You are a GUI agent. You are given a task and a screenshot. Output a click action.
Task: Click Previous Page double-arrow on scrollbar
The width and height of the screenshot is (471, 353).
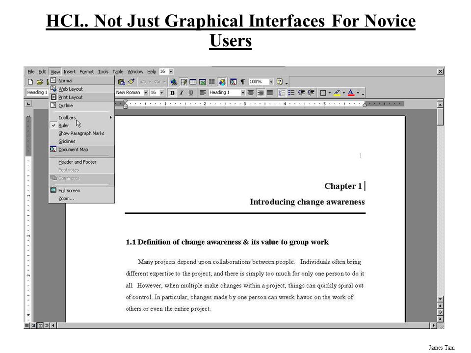440,306
